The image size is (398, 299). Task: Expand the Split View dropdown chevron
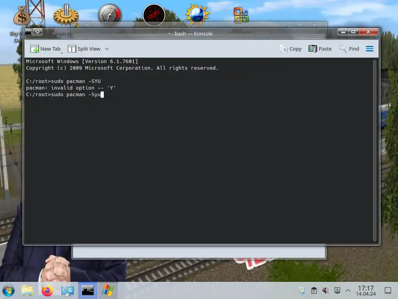coord(107,49)
